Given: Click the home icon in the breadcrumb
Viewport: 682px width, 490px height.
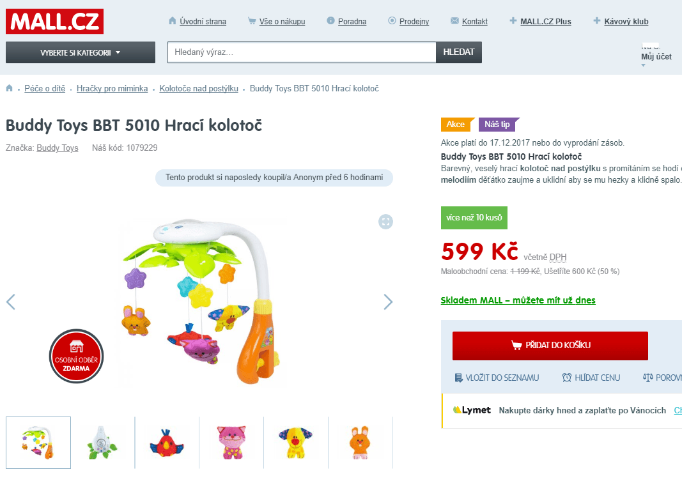Looking at the screenshot, I should point(9,88).
